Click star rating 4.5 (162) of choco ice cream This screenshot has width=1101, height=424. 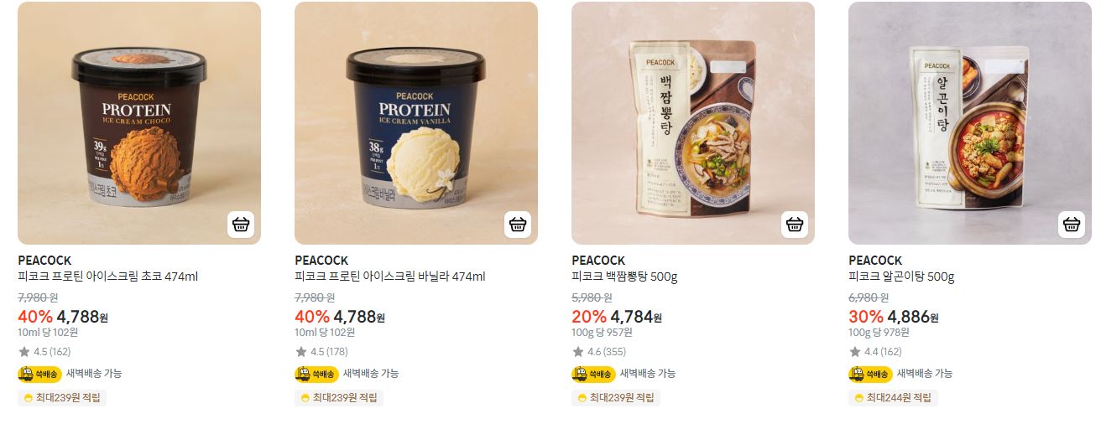point(44,352)
